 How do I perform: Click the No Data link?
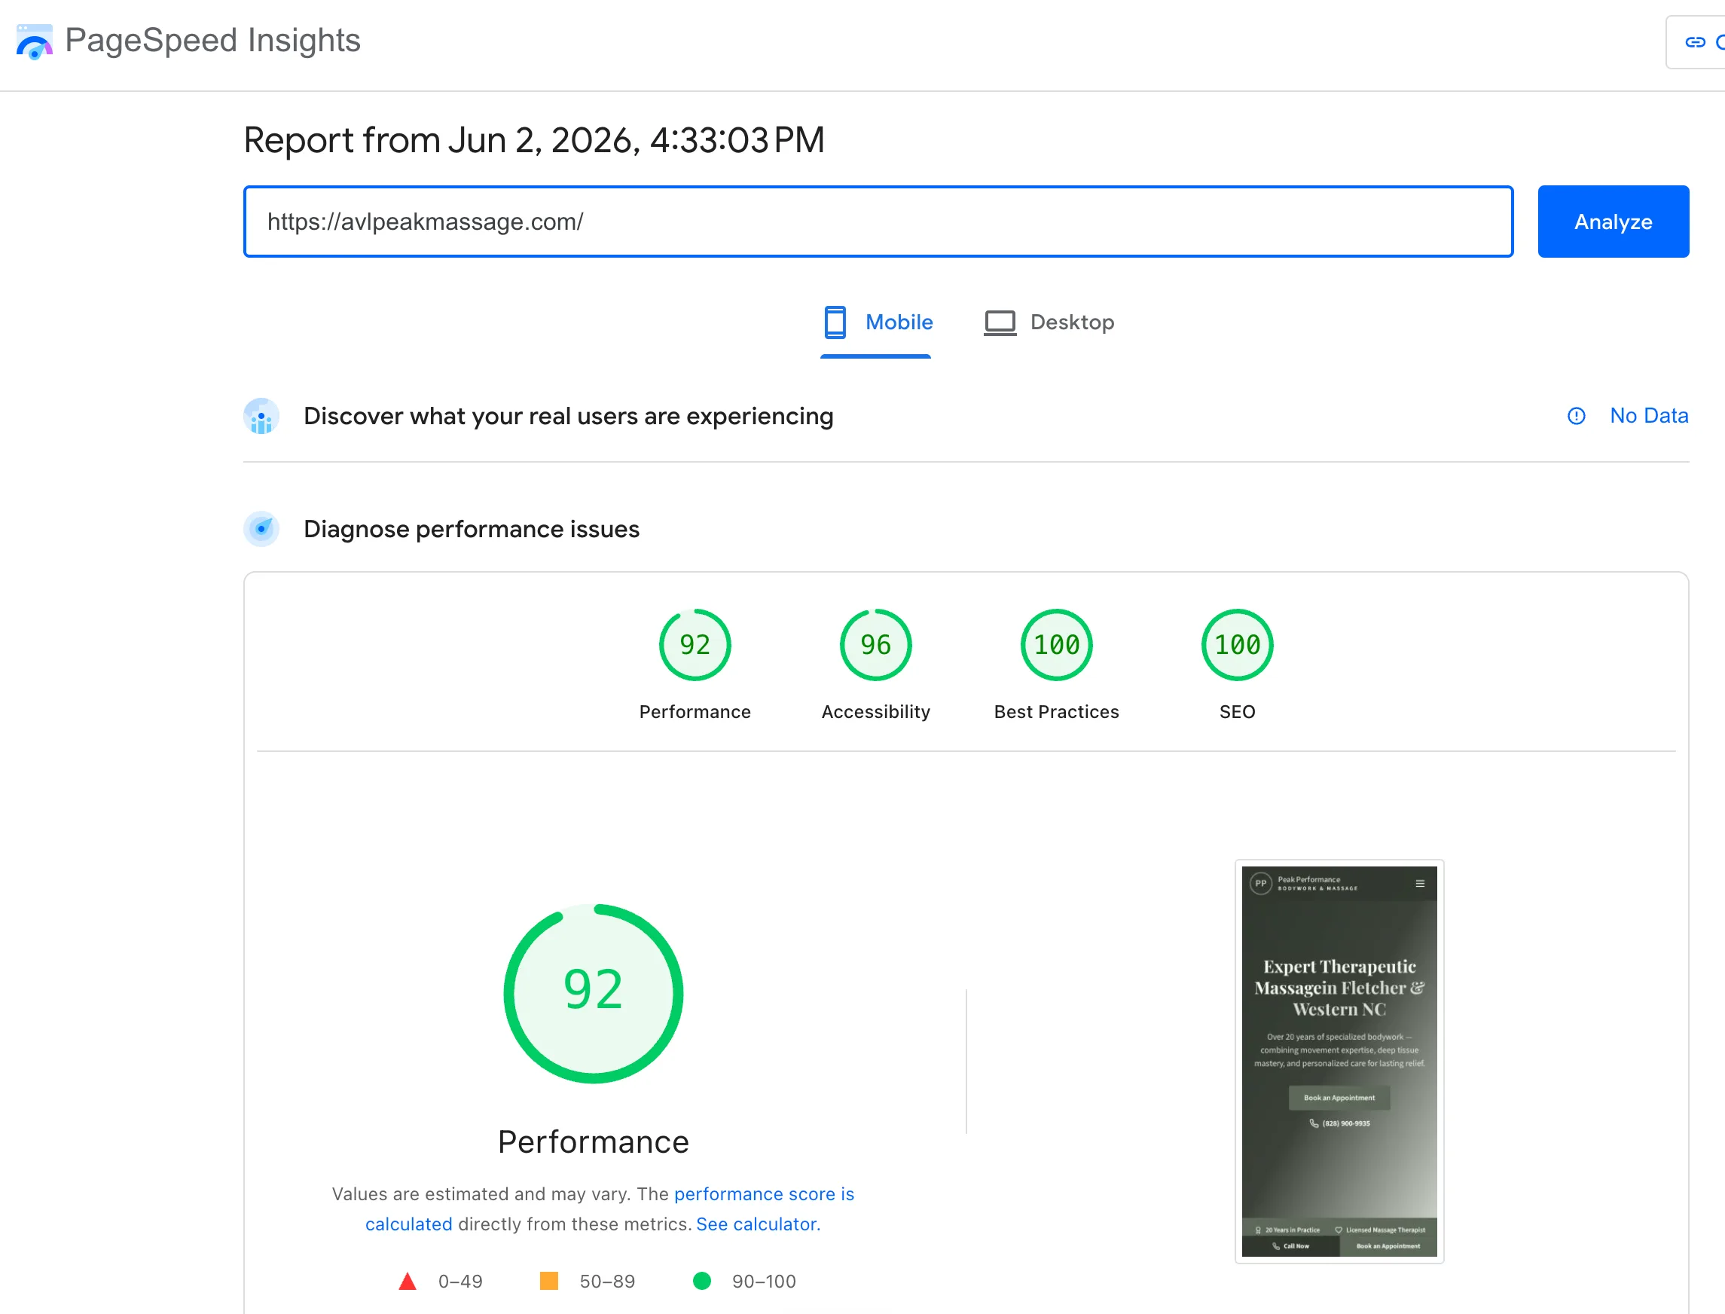click(x=1649, y=415)
